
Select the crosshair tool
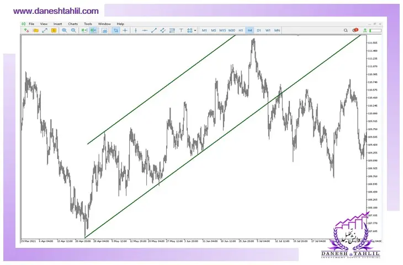pyautogui.click(x=125, y=30)
